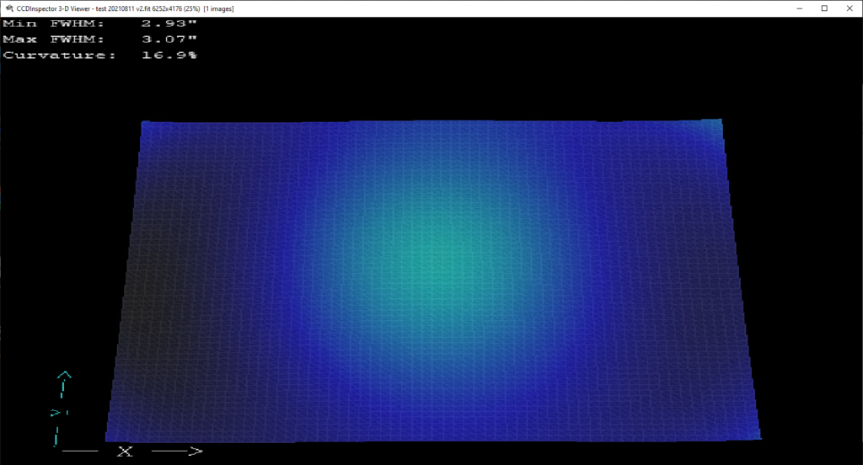Click the top-right corner of the surface
Screen dimensions: 863x465
click(x=719, y=122)
